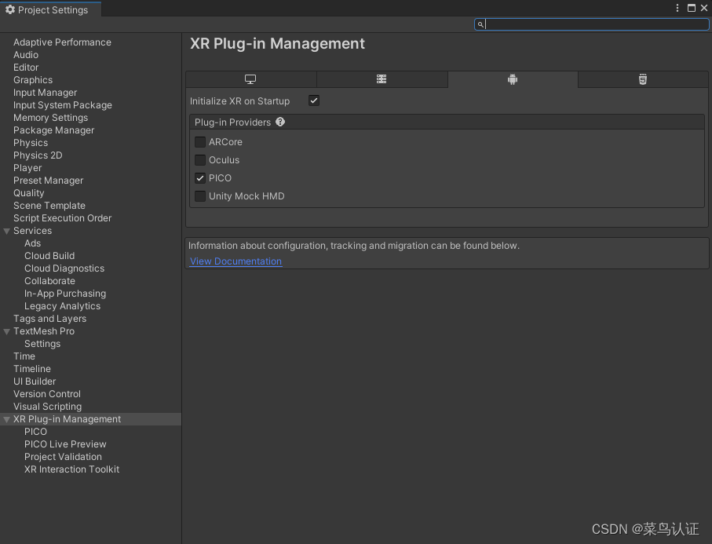The height and width of the screenshot is (544, 712).
Task: Select the WebGL HTML5 platform tab
Action: 643,79
